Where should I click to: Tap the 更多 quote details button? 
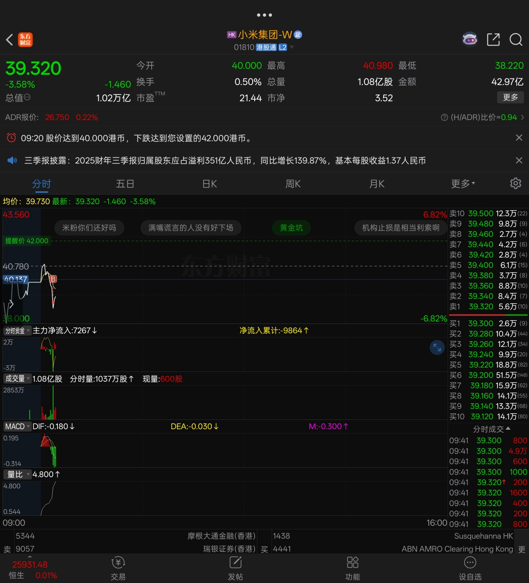pos(511,97)
